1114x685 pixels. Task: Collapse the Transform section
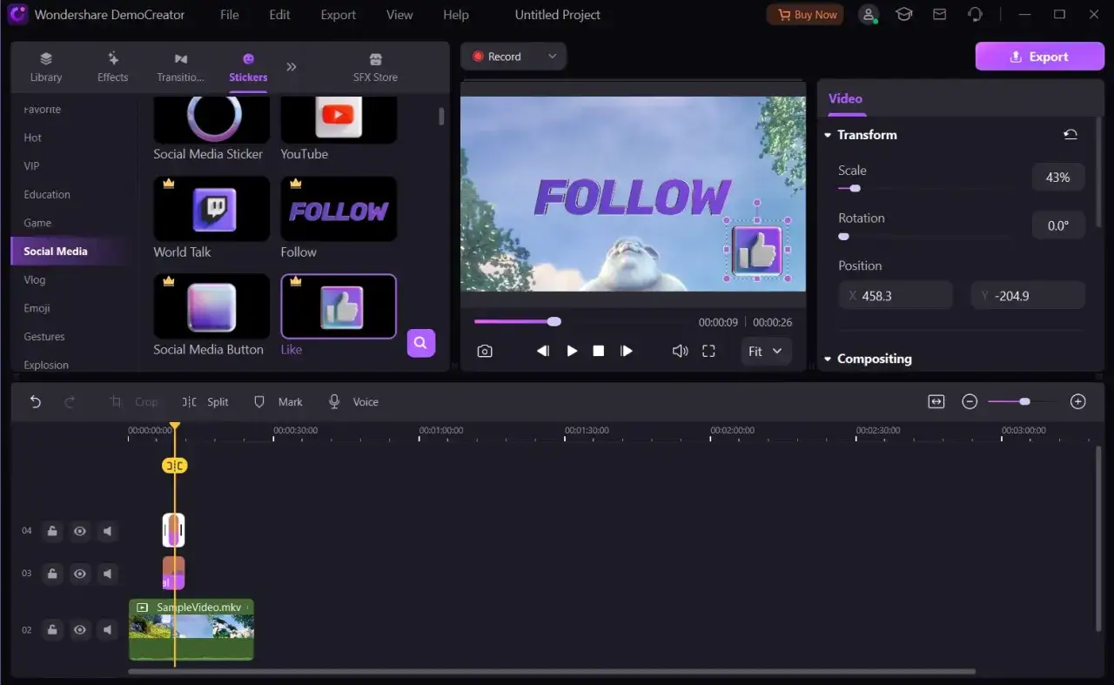[826, 135]
